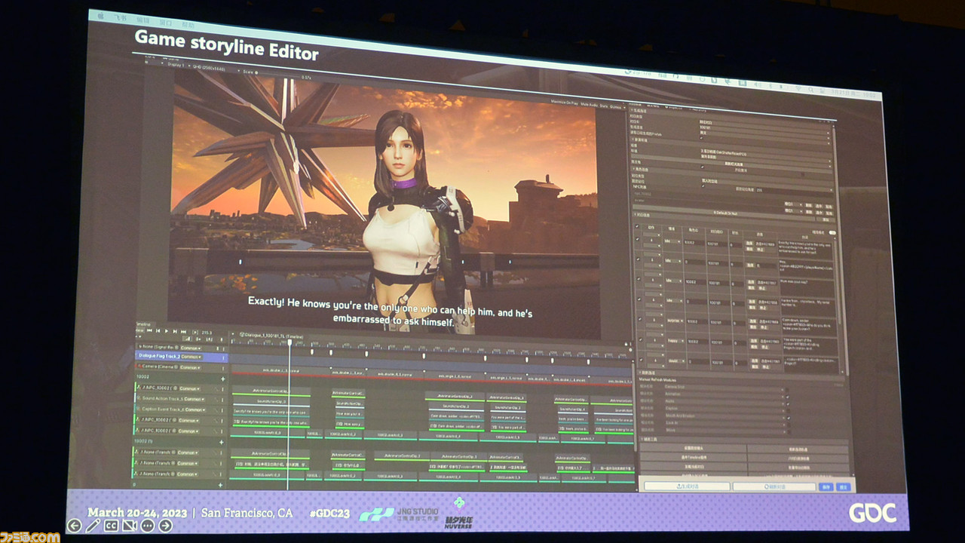The height and width of the screenshot is (543, 965).
Task: Click the timeline frame field showing 215.3
Action: point(207,333)
